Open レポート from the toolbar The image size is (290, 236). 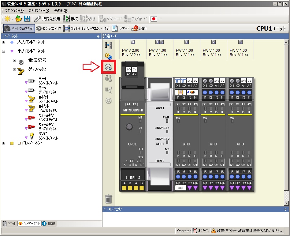click(x=121, y=28)
